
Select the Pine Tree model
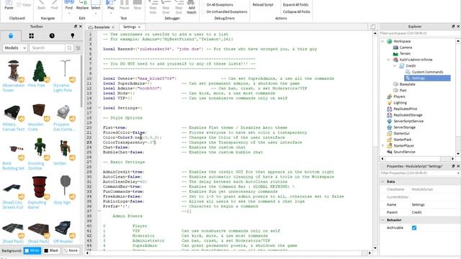(38, 73)
